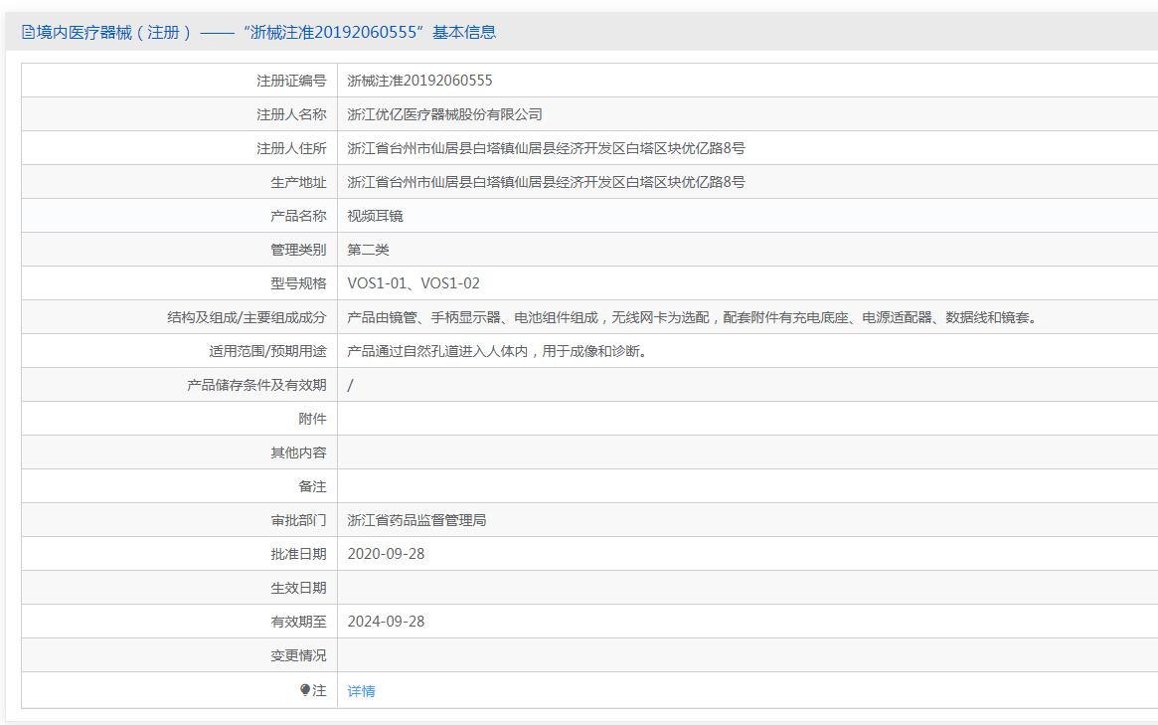Select approval date 2020-09-28
1158x725 pixels.
[387, 554]
